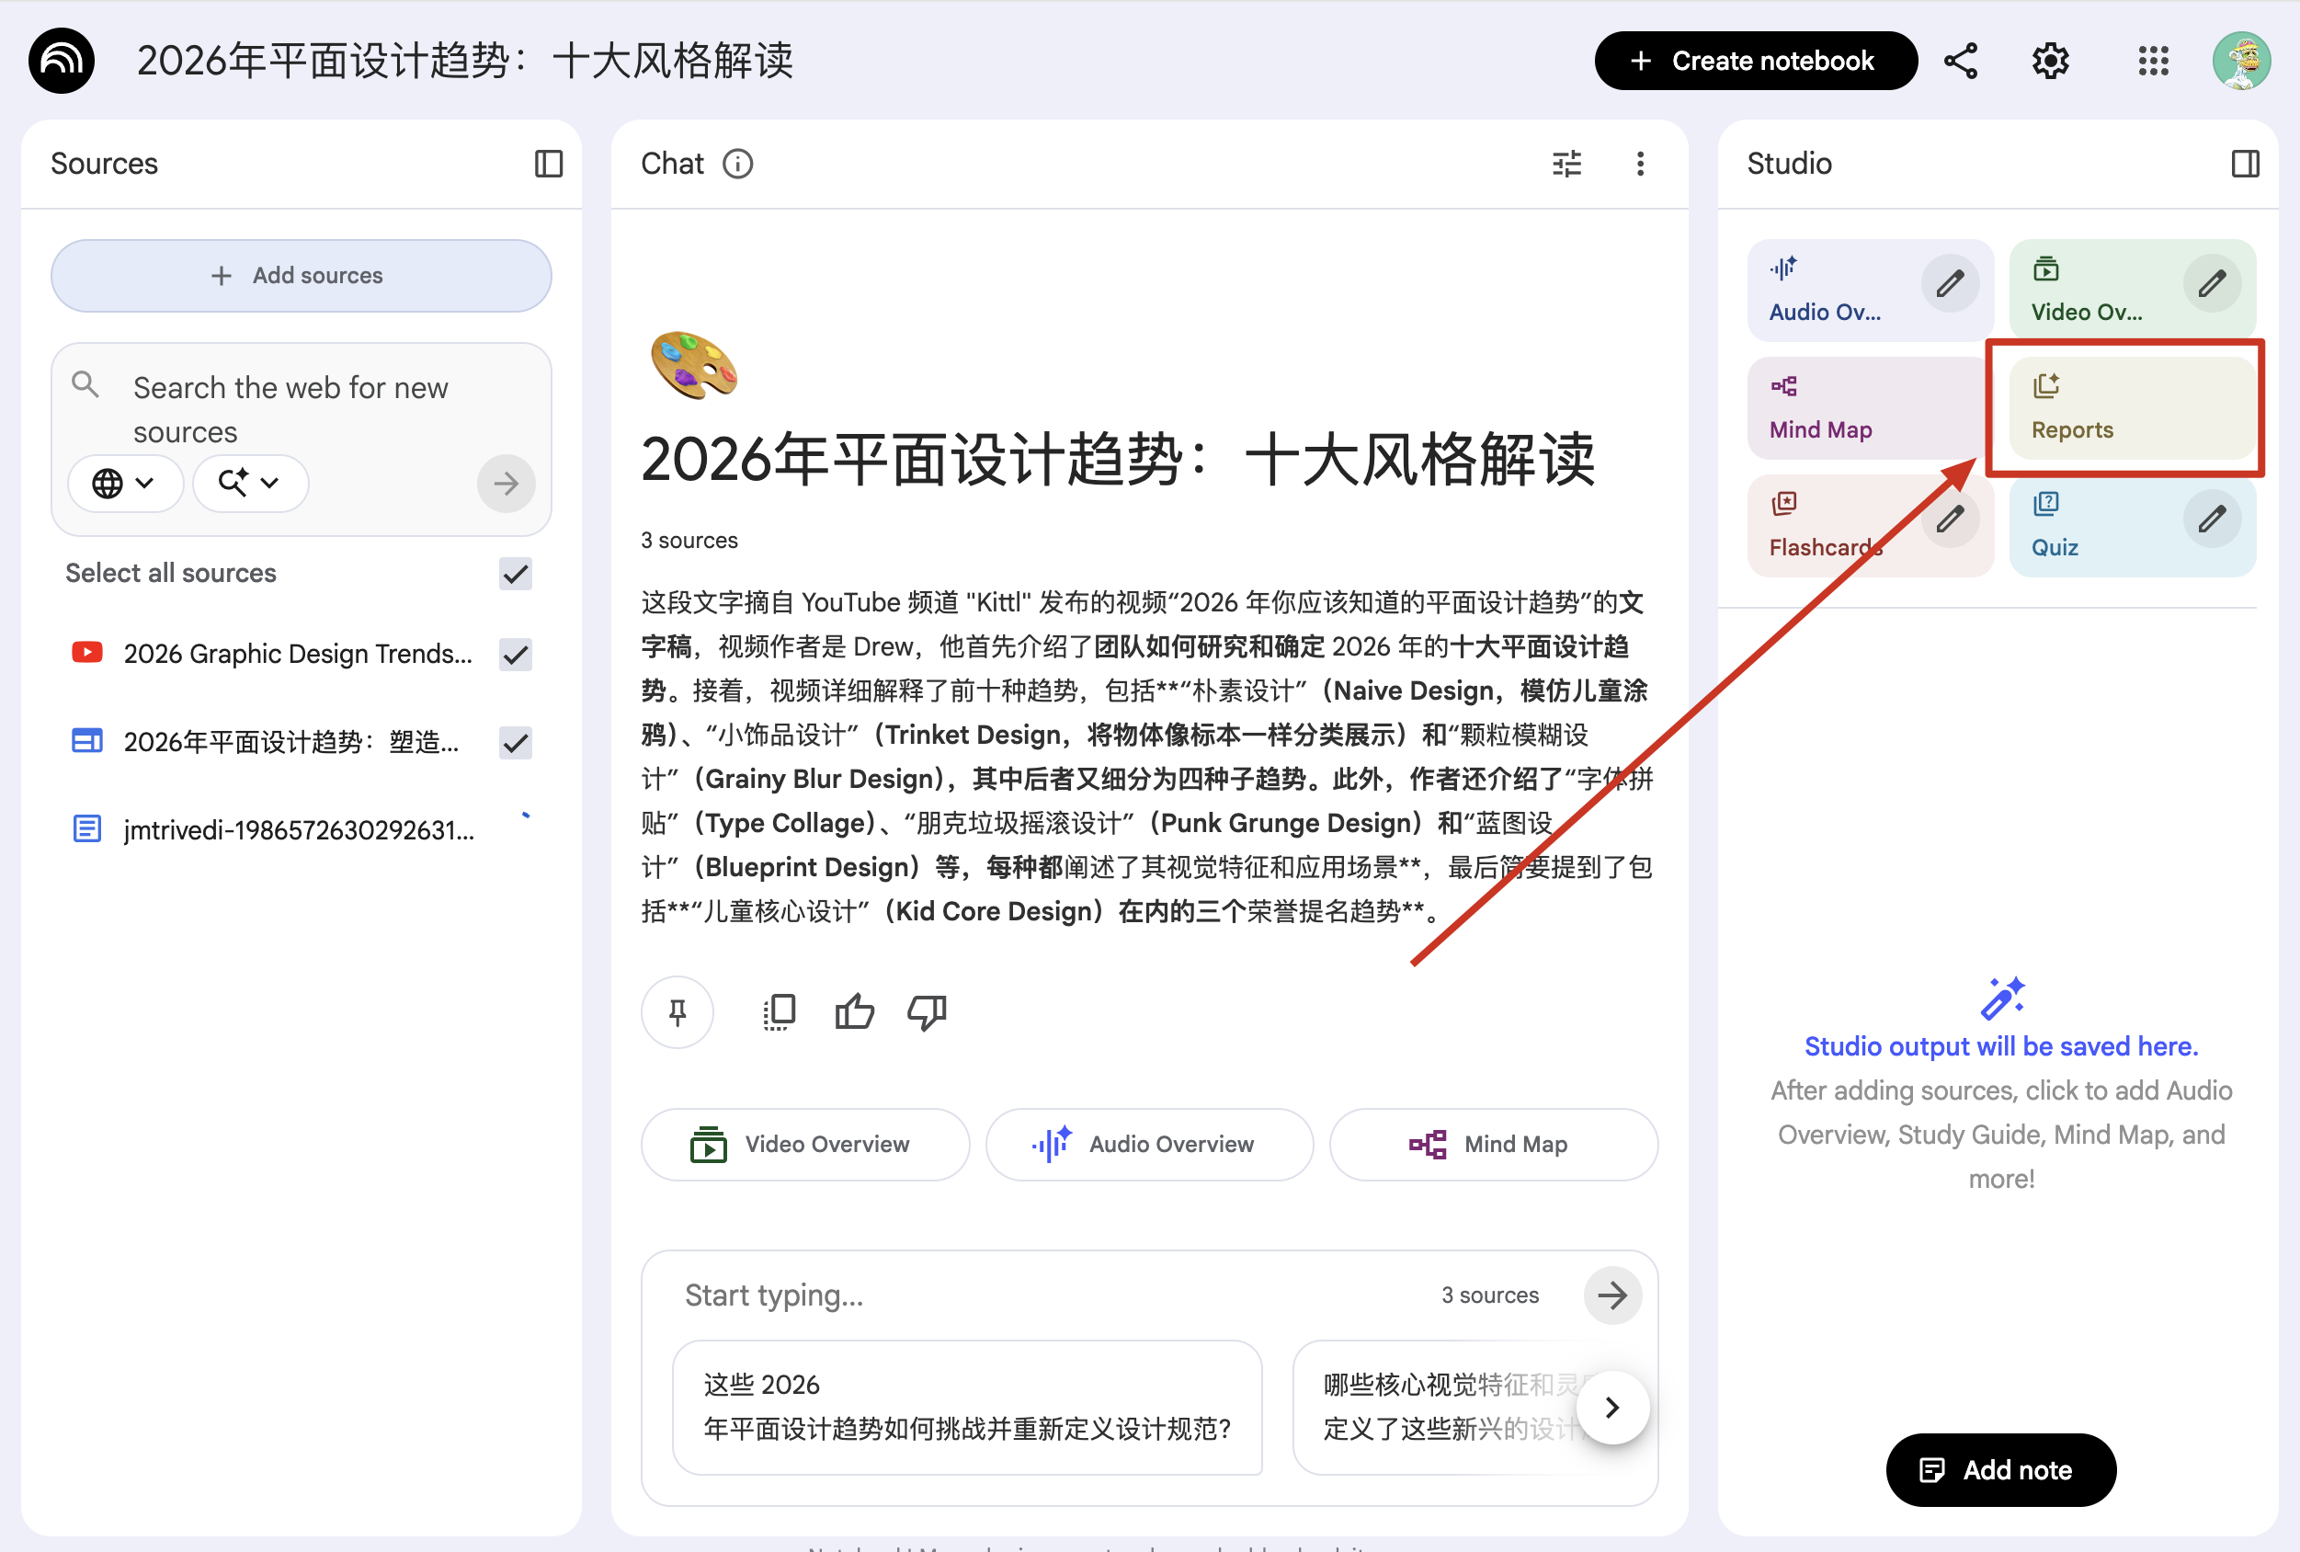Pin the response as a note
The height and width of the screenshot is (1552, 2300).
(x=677, y=1011)
